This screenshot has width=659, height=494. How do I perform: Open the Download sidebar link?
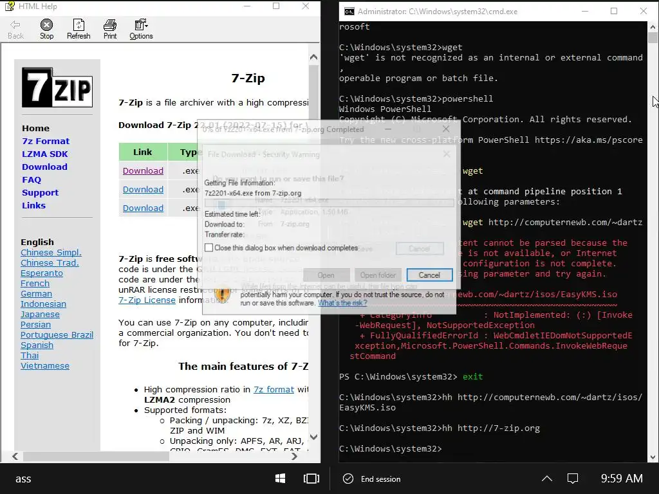tap(44, 167)
